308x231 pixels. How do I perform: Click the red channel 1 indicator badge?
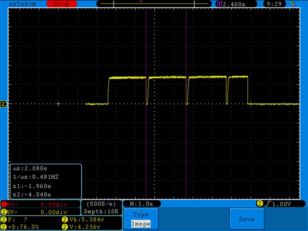(x=4, y=204)
